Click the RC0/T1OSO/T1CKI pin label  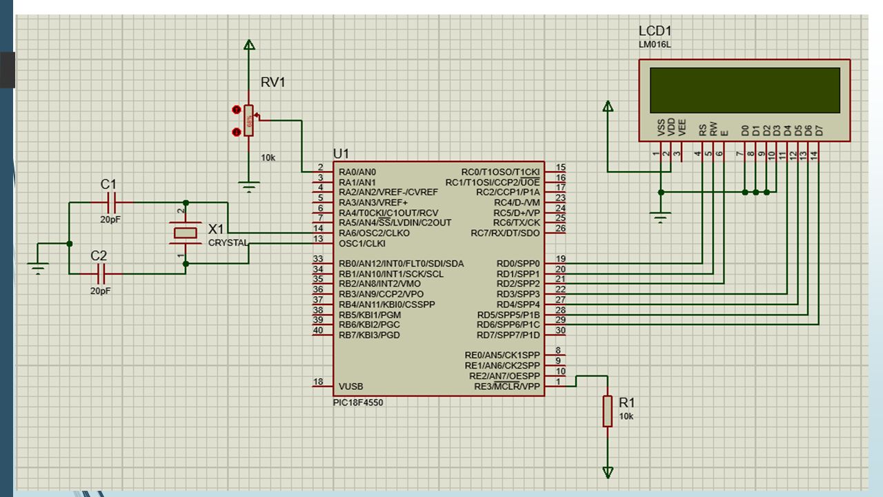(x=500, y=172)
